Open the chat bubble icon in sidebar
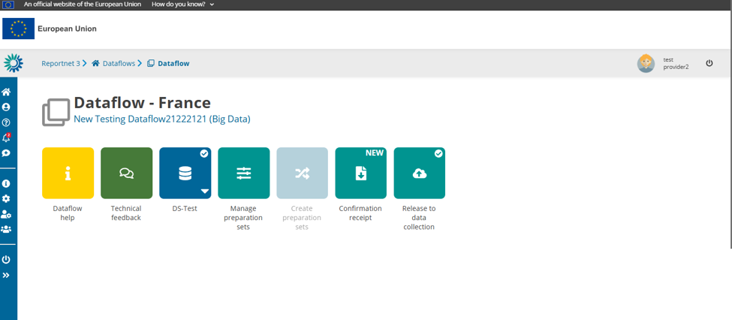 click(6, 152)
